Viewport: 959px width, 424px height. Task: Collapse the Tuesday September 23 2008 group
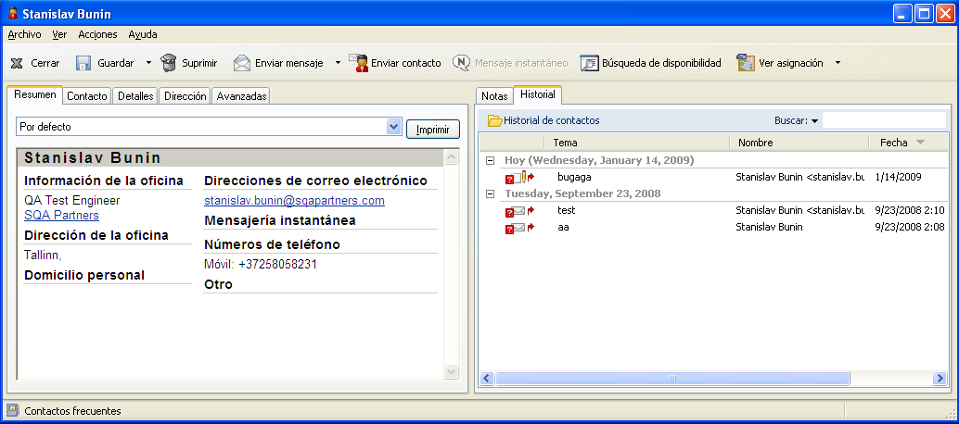click(x=490, y=194)
